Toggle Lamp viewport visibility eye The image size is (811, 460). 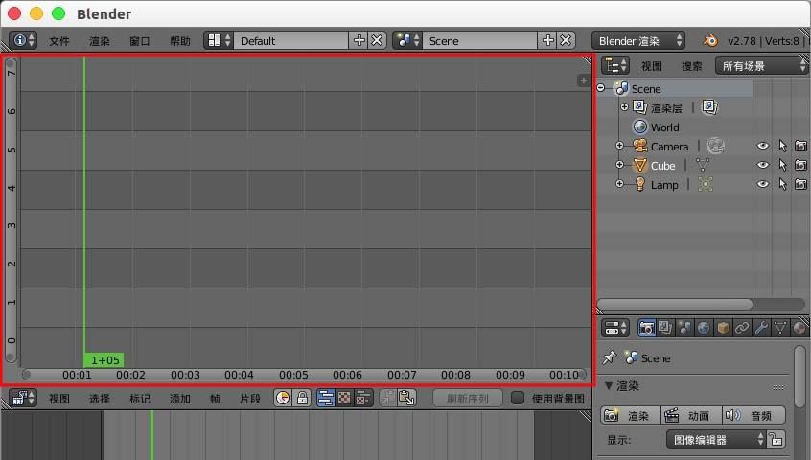coord(762,184)
